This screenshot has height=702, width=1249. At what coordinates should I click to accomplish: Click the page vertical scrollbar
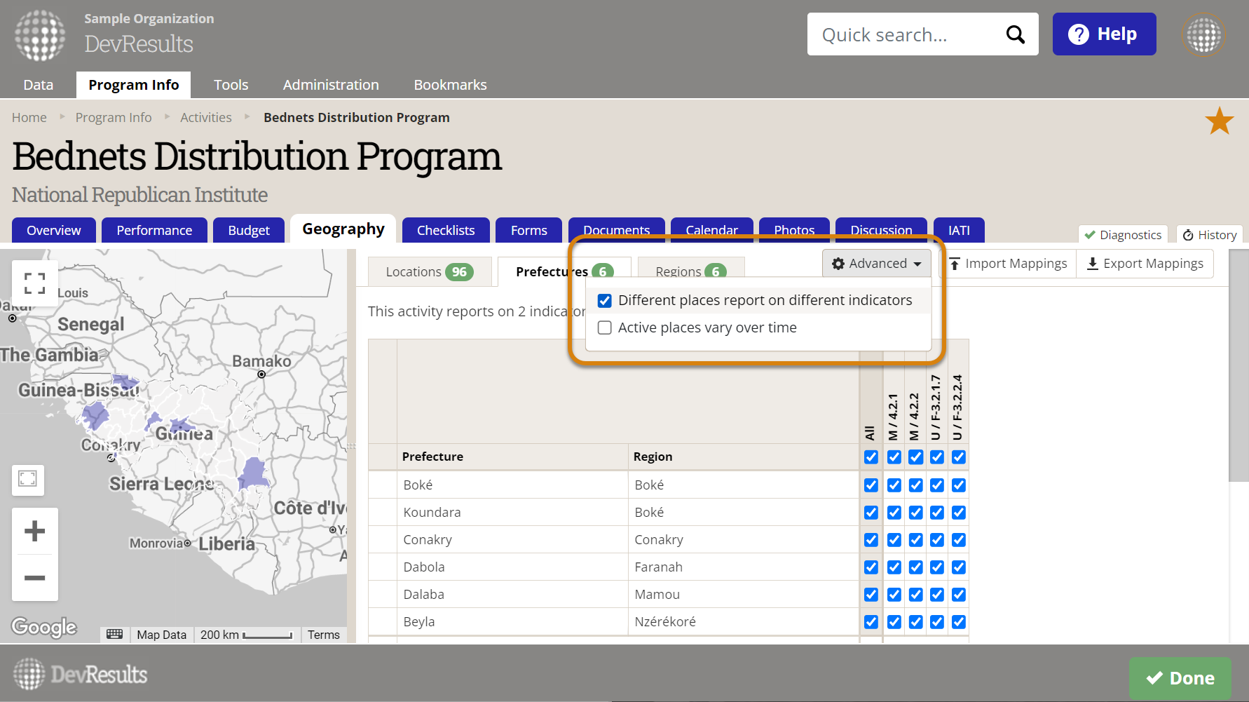(x=1238, y=365)
